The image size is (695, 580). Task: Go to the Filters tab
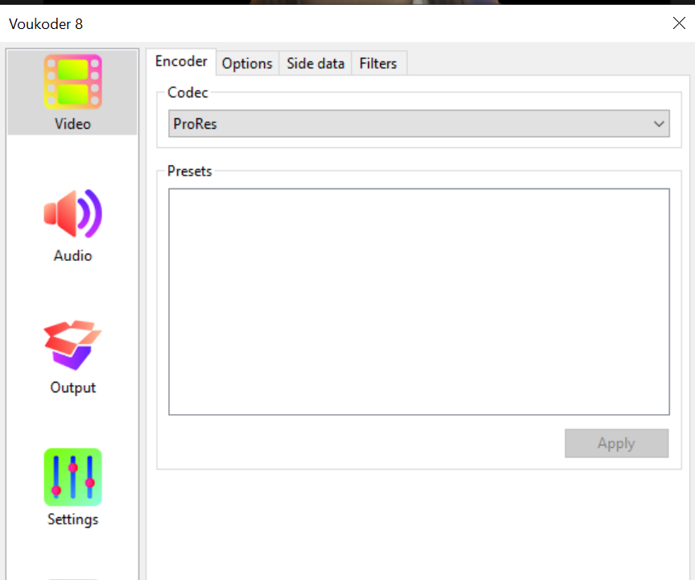(x=379, y=64)
